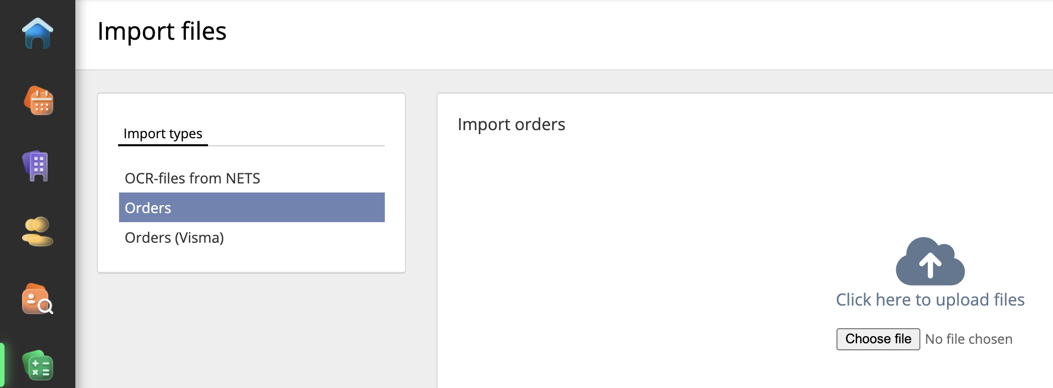Open the person search icon
This screenshot has width=1053, height=388.
[x=37, y=299]
